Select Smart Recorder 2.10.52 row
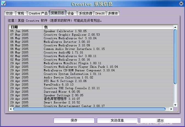The height and width of the screenshot is (127, 185). tap(91, 102)
